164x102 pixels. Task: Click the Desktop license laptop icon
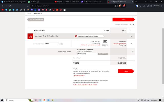tap(105, 42)
